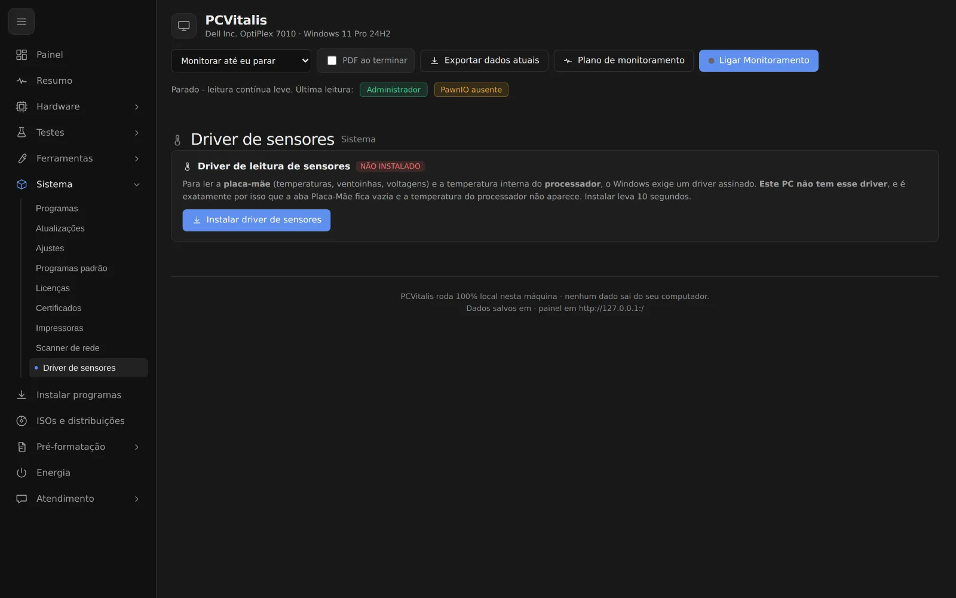The width and height of the screenshot is (956, 598).
Task: Open the Licenças submenu item
Action: (x=88, y=288)
